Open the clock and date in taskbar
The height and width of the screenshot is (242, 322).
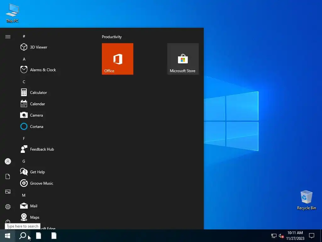click(x=295, y=236)
